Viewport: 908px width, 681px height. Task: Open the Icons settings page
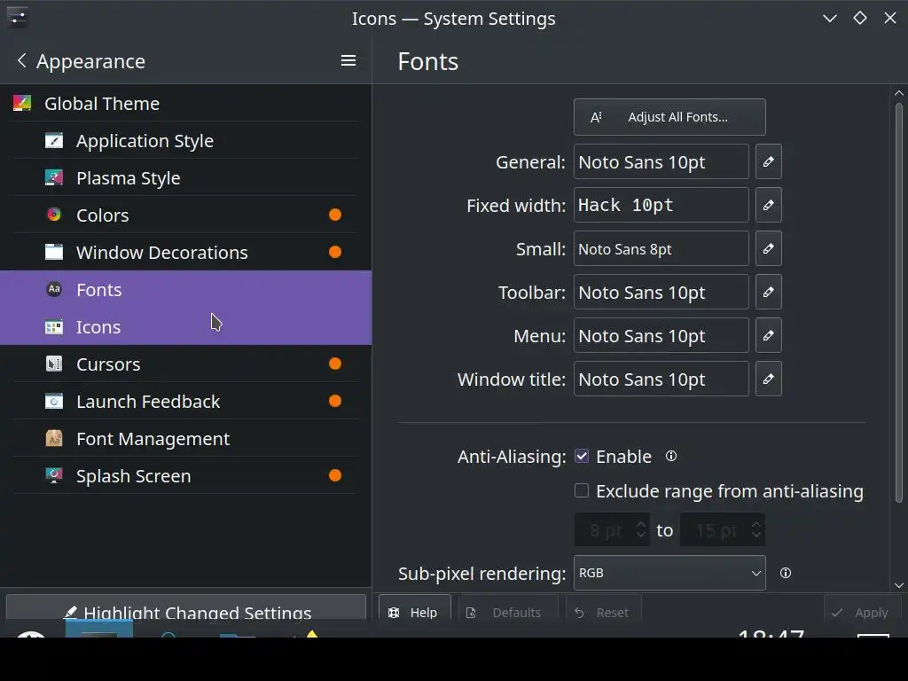coord(98,327)
